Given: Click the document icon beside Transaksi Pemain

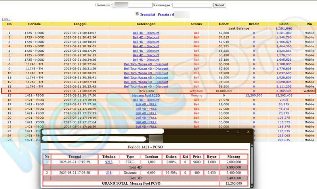Looking at the screenshot, I should point(137,14).
